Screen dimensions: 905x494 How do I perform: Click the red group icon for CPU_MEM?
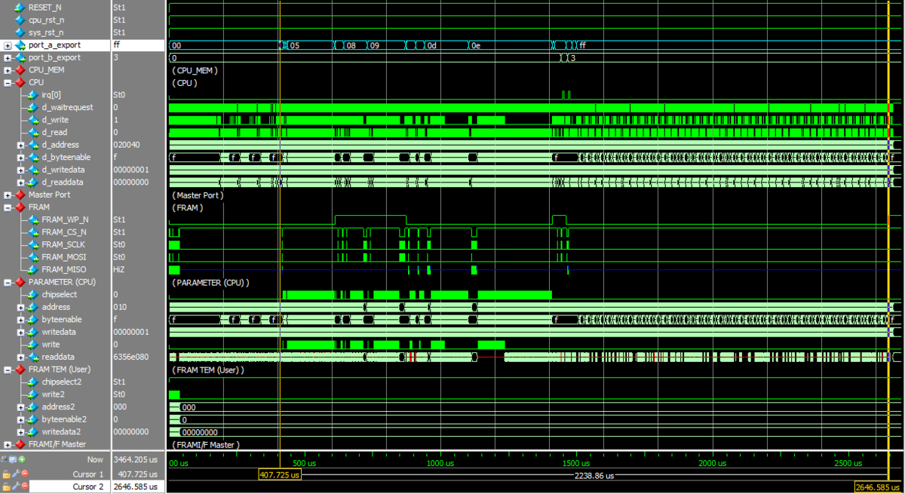20,70
